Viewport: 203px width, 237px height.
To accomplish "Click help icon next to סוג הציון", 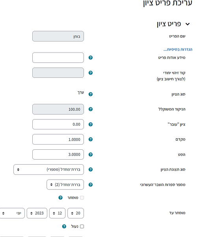I will pyautogui.click(x=91, y=94).
